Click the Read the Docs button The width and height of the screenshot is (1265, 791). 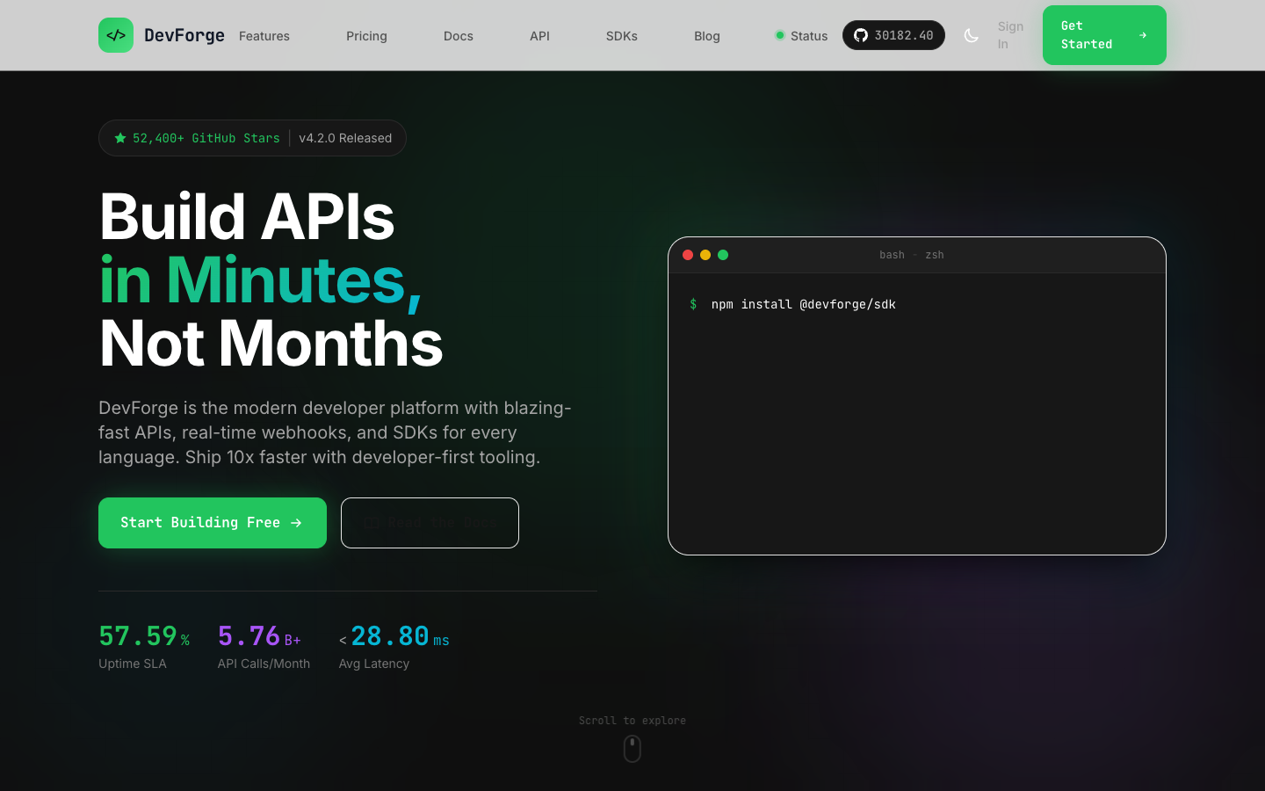tap(430, 522)
